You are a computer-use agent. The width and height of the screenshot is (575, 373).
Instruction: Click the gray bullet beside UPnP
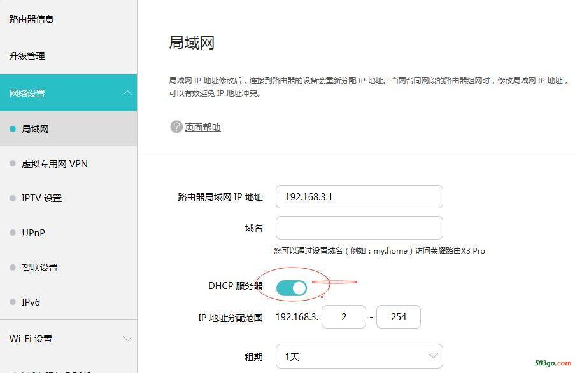13,233
